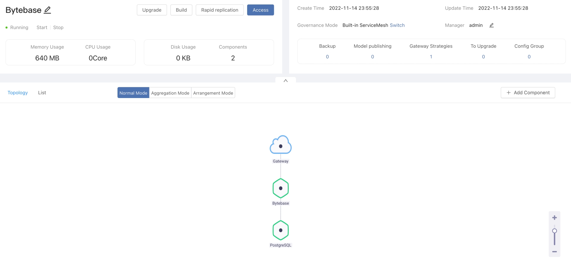Click the Update Time timestamp value

pyautogui.click(x=503, y=8)
